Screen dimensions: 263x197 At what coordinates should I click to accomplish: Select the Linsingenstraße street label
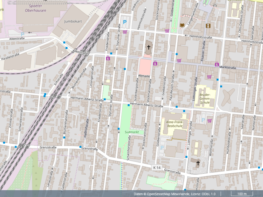tap(91, 76)
